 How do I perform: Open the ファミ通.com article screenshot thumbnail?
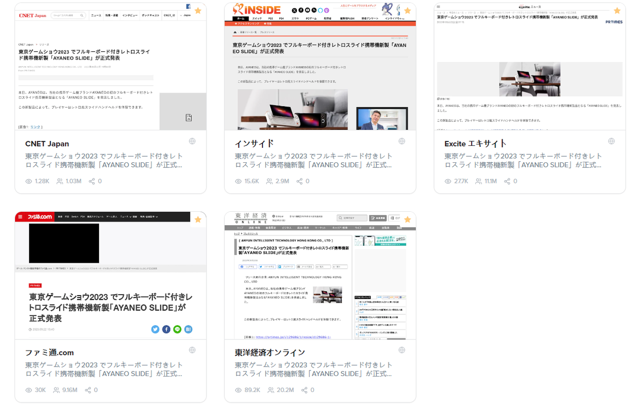click(x=110, y=275)
